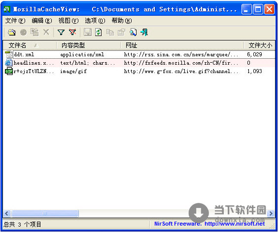Maximize the MozillaCacheView window
Image resolution: width=278 pixels, height=232 pixels.
click(x=258, y=9)
